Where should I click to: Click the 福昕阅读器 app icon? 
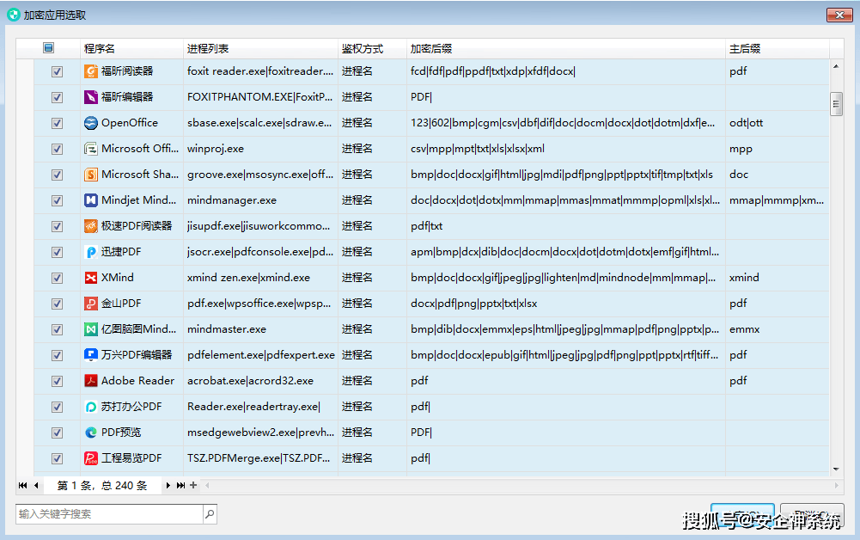[x=91, y=71]
